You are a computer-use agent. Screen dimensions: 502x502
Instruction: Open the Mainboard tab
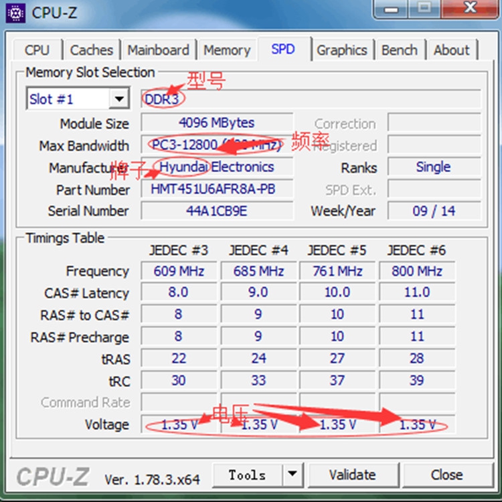pos(158,50)
